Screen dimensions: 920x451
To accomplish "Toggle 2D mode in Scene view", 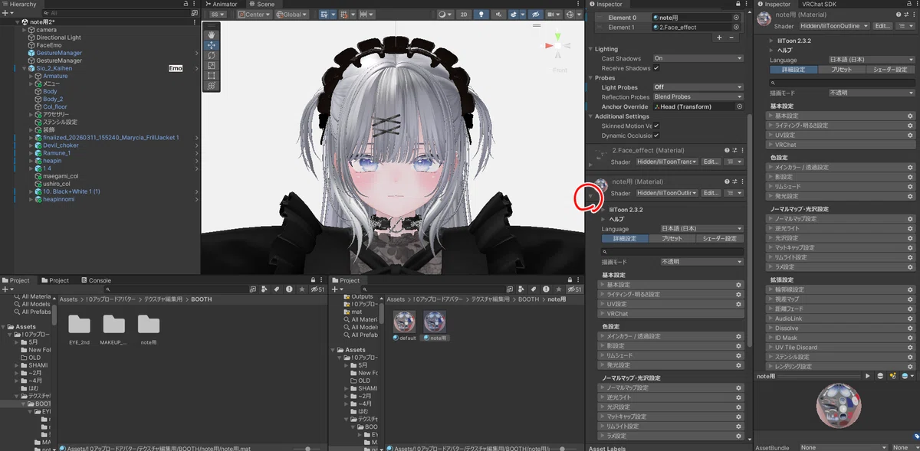I will tap(464, 15).
